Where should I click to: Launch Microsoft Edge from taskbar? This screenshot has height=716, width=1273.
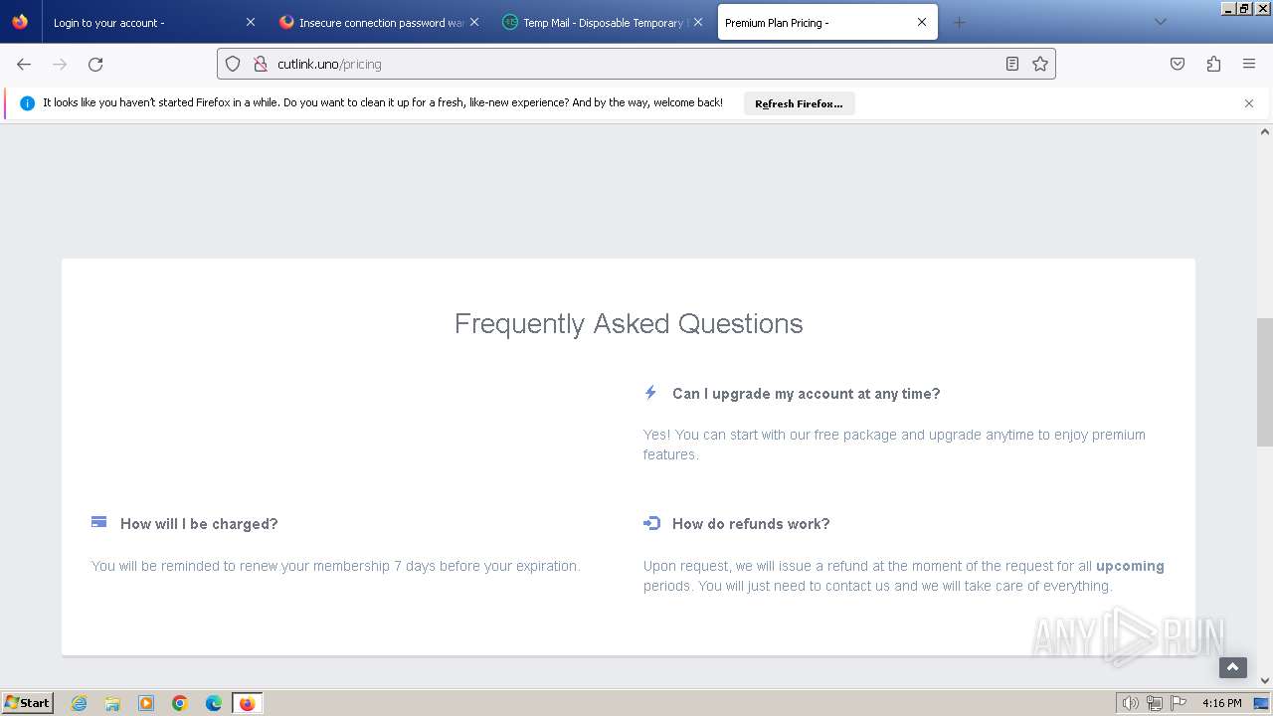click(214, 703)
